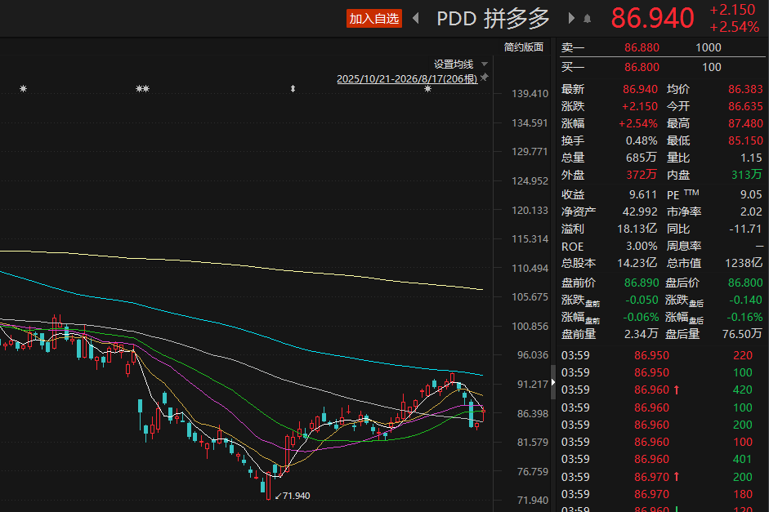Go to previous stock with left arrow

tap(416, 19)
